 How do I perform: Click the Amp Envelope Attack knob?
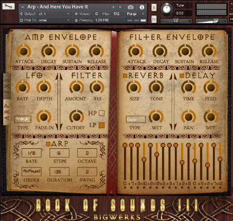tap(24, 51)
